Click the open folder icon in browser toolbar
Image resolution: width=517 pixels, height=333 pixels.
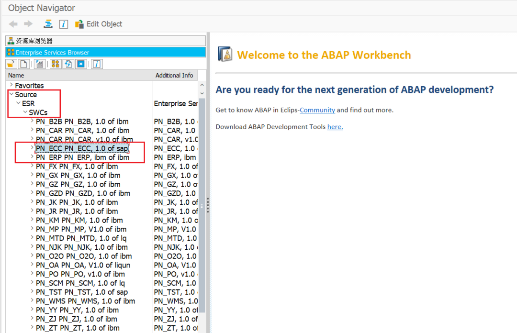(11, 64)
